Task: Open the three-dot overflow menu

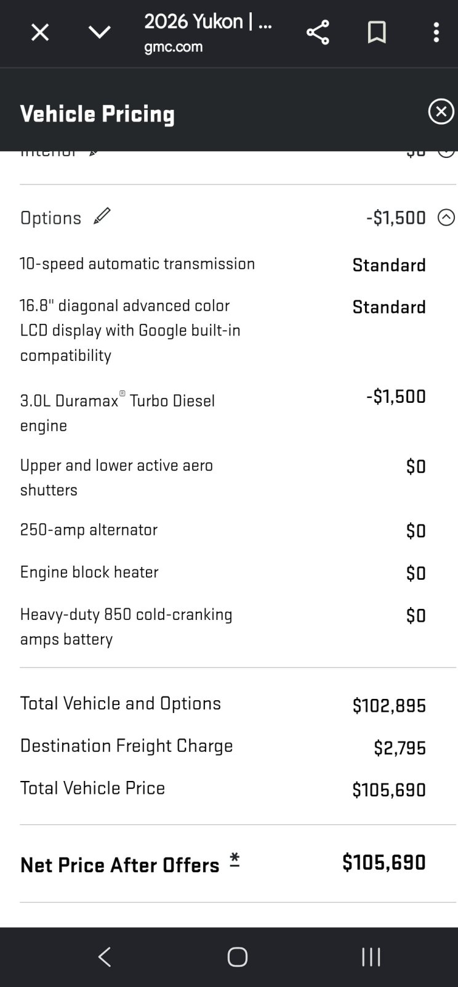Action: point(436,32)
